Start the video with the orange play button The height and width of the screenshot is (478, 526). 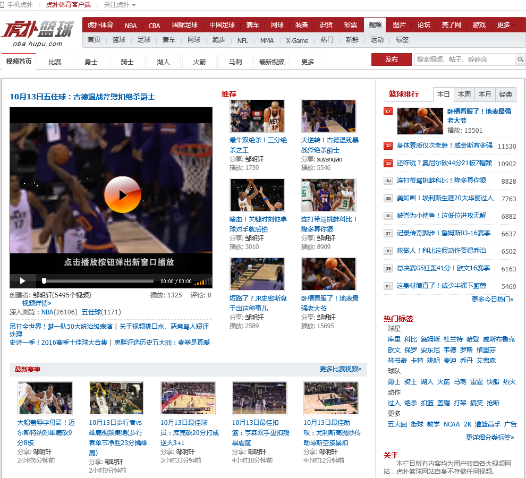point(122,194)
